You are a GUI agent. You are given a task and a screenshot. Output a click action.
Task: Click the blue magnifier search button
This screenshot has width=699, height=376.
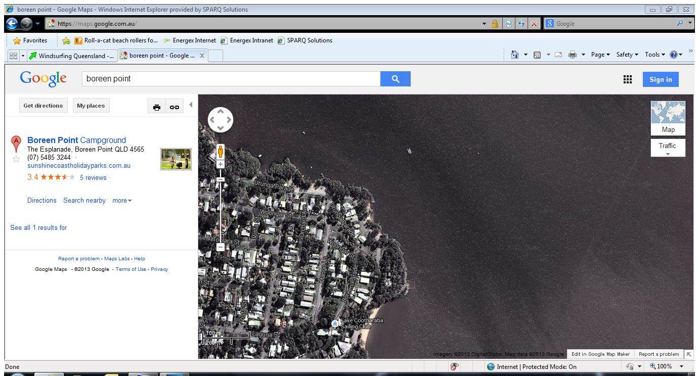tap(395, 79)
